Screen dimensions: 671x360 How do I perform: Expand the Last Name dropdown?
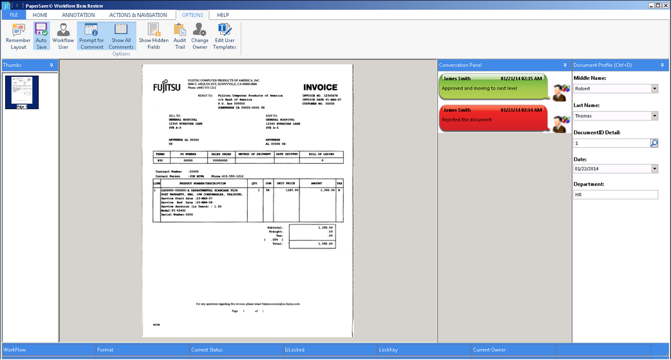tap(654, 116)
